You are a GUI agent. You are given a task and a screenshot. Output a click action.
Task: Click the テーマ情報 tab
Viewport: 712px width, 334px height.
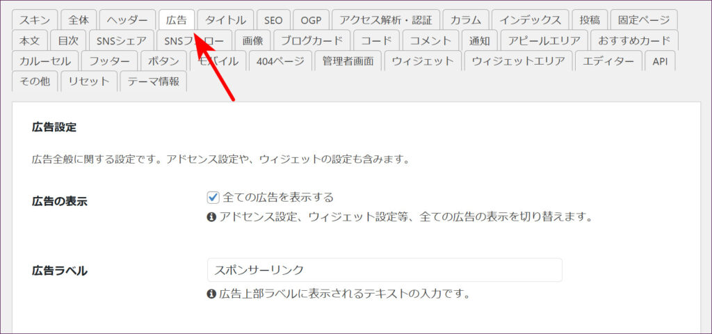pyautogui.click(x=153, y=81)
